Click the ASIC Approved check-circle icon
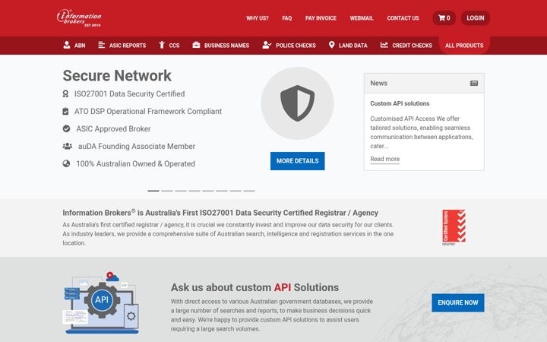This screenshot has width=547, height=342. (x=66, y=128)
